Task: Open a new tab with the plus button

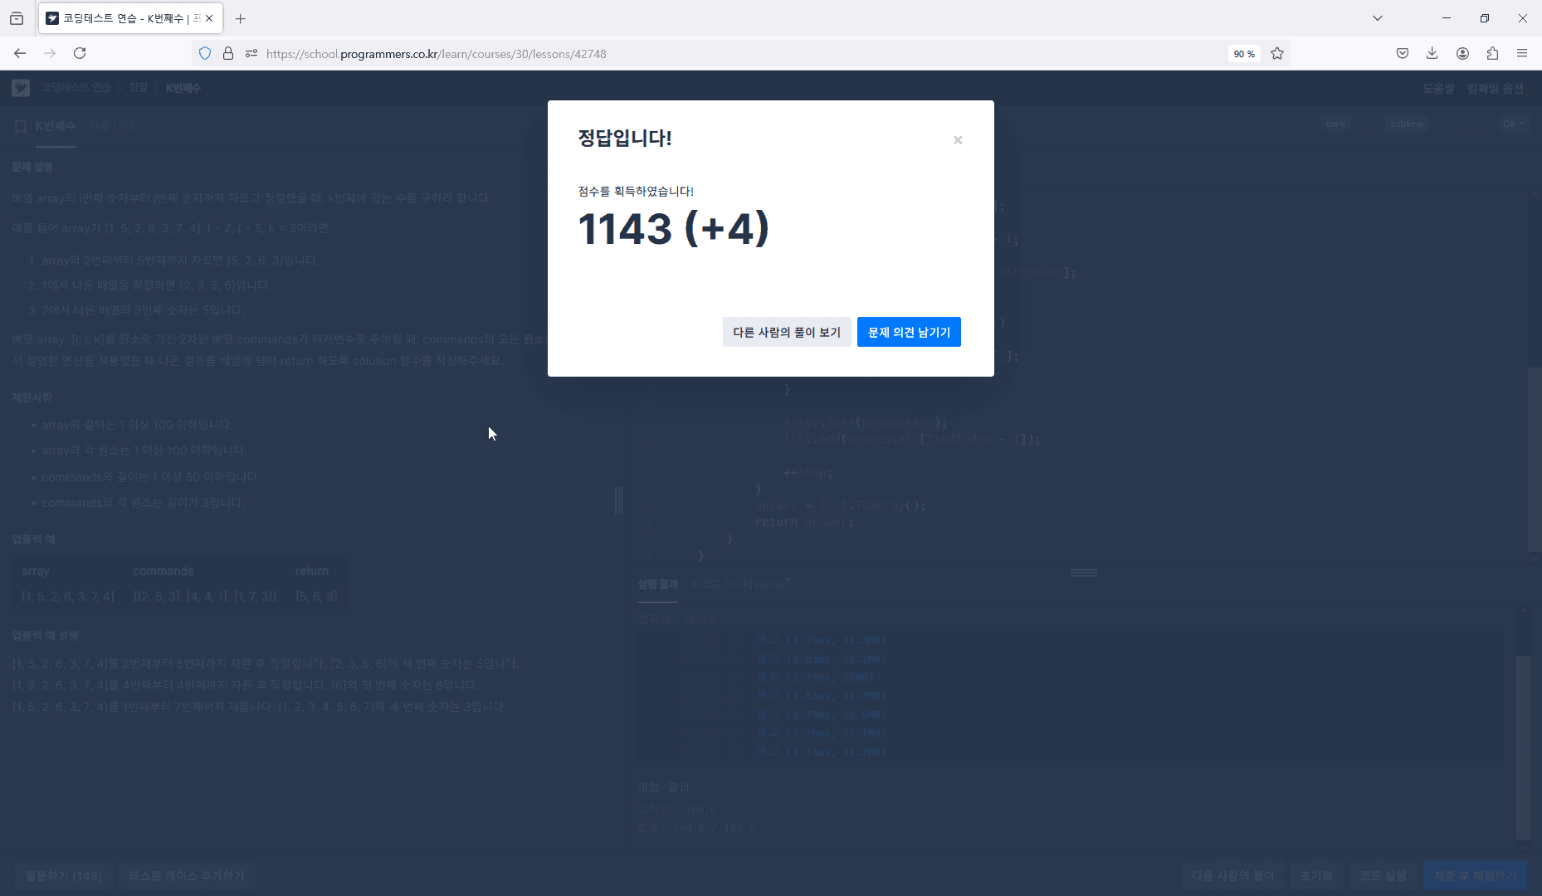Action: (241, 18)
